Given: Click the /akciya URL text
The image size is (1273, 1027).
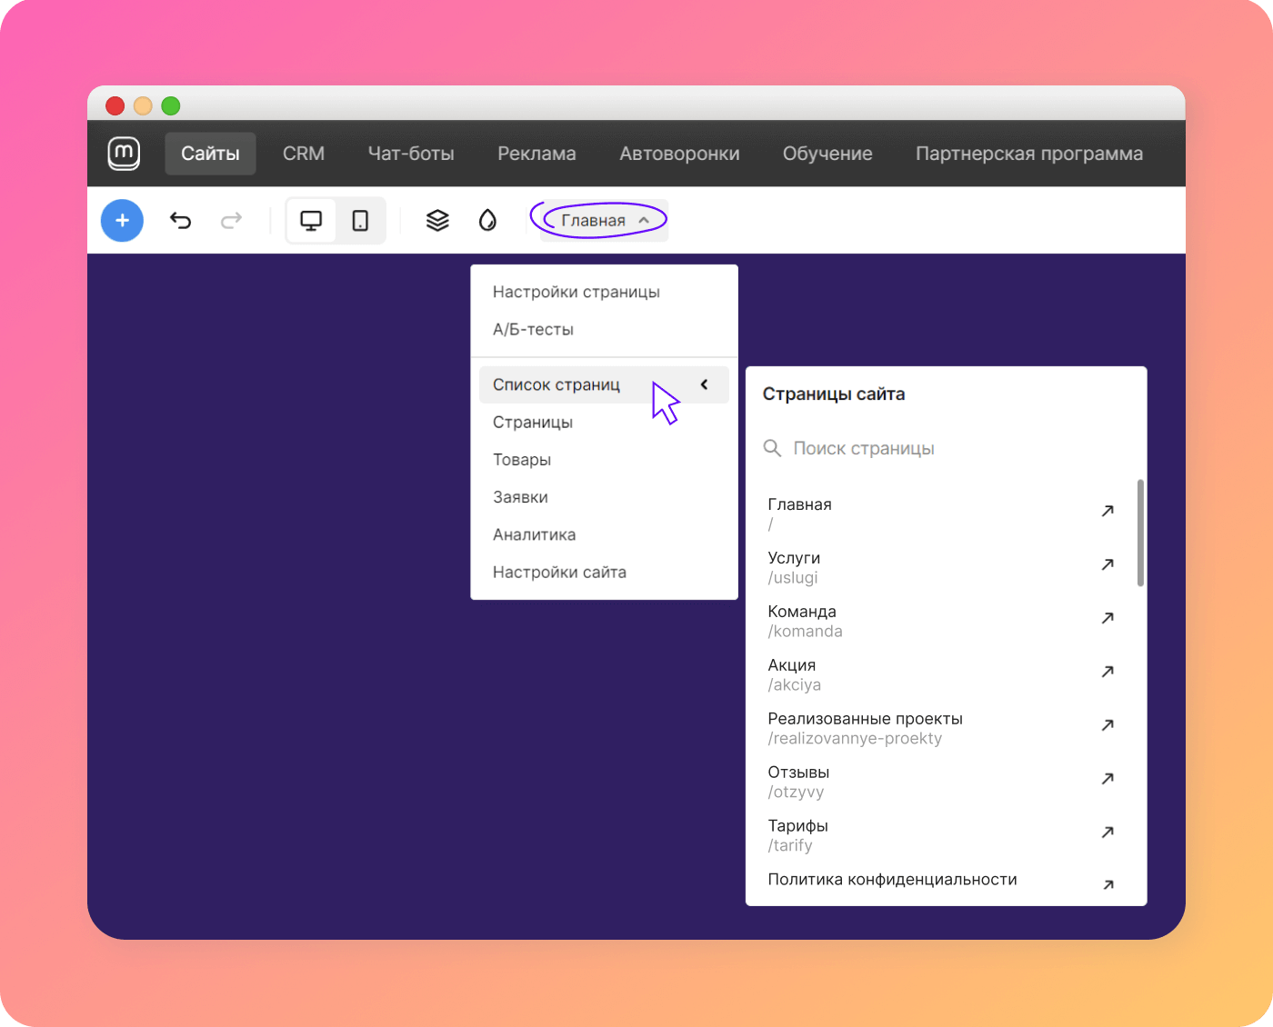Looking at the screenshot, I should coord(795,685).
